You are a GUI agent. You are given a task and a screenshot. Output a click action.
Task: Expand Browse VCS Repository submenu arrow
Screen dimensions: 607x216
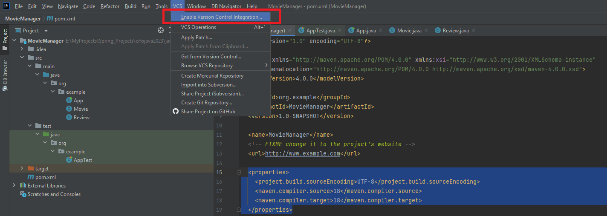point(266,66)
